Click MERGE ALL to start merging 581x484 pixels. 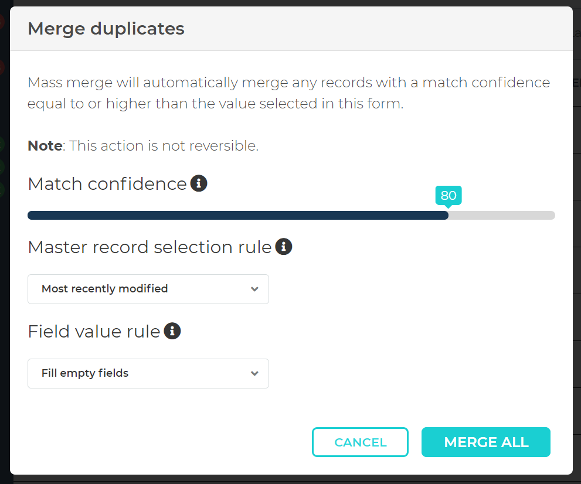click(x=485, y=442)
